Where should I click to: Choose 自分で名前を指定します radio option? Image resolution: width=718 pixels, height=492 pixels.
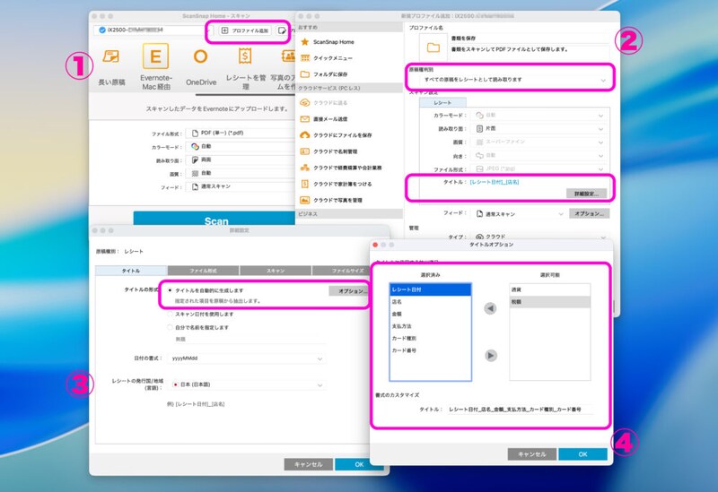[171, 327]
